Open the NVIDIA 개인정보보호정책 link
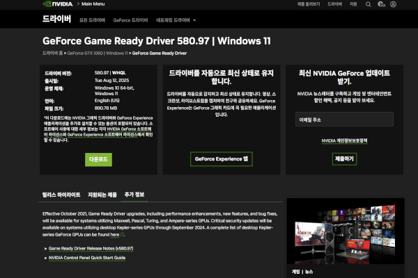 pos(344,140)
